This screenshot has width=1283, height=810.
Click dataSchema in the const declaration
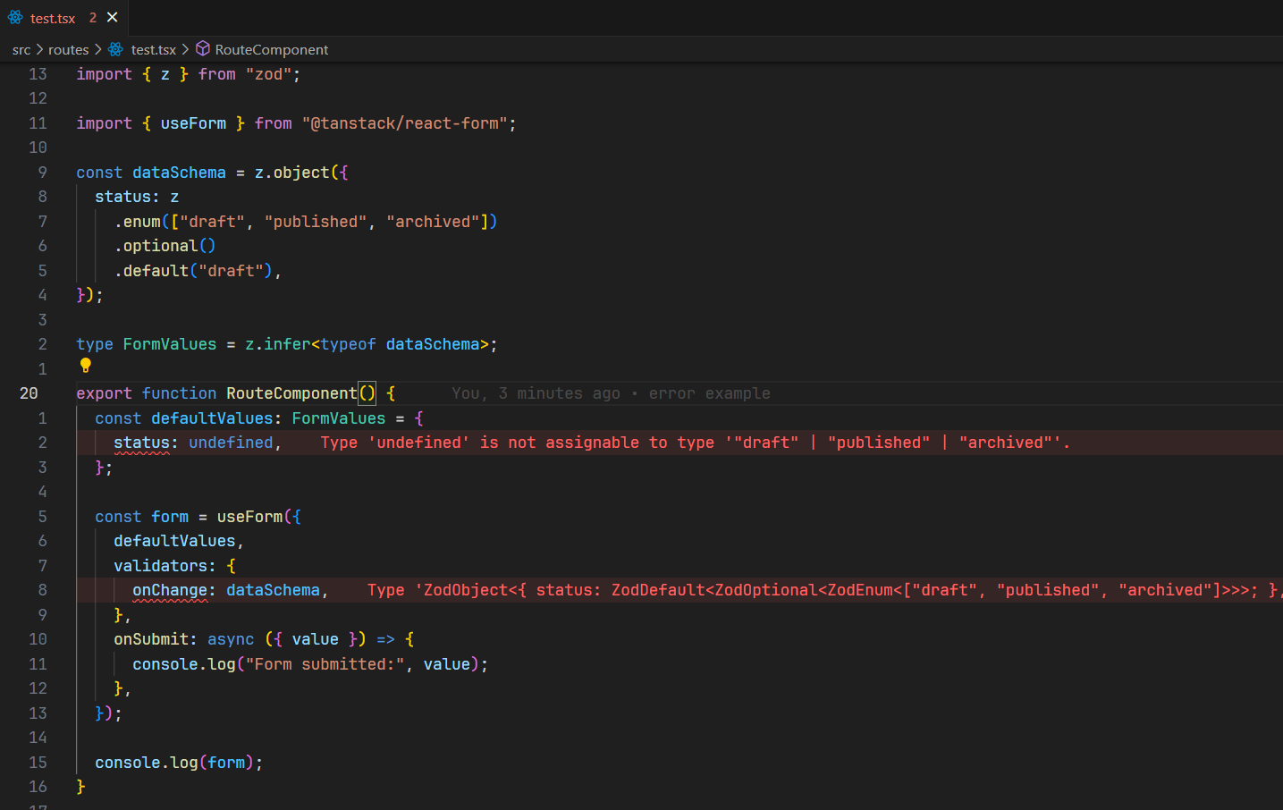(179, 173)
